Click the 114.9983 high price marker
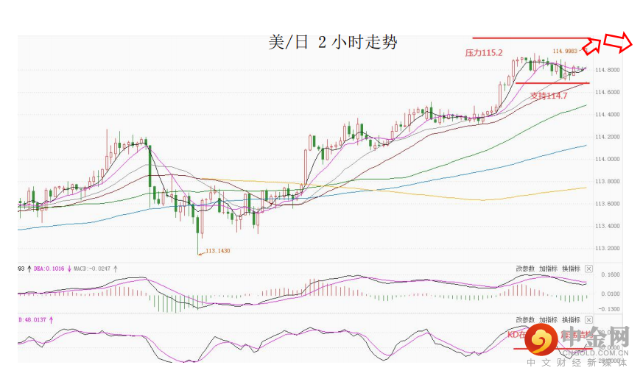Screen dimensions: 640x376 pos(566,51)
